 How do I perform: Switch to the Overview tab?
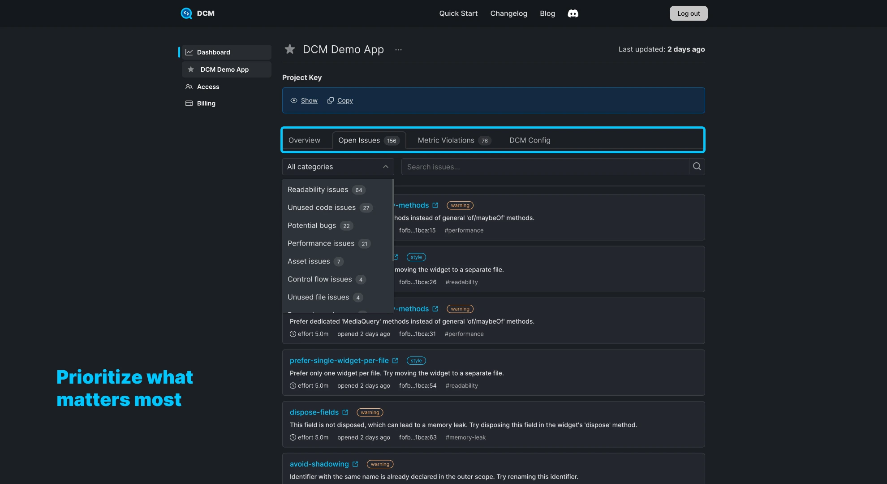pyautogui.click(x=304, y=140)
